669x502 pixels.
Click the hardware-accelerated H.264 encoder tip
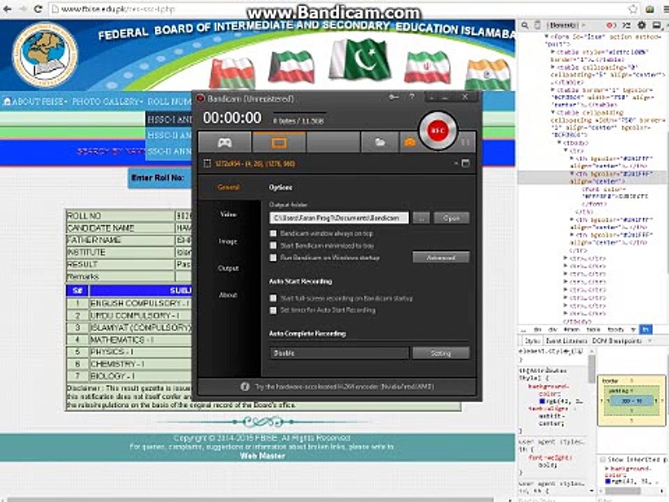[344, 387]
